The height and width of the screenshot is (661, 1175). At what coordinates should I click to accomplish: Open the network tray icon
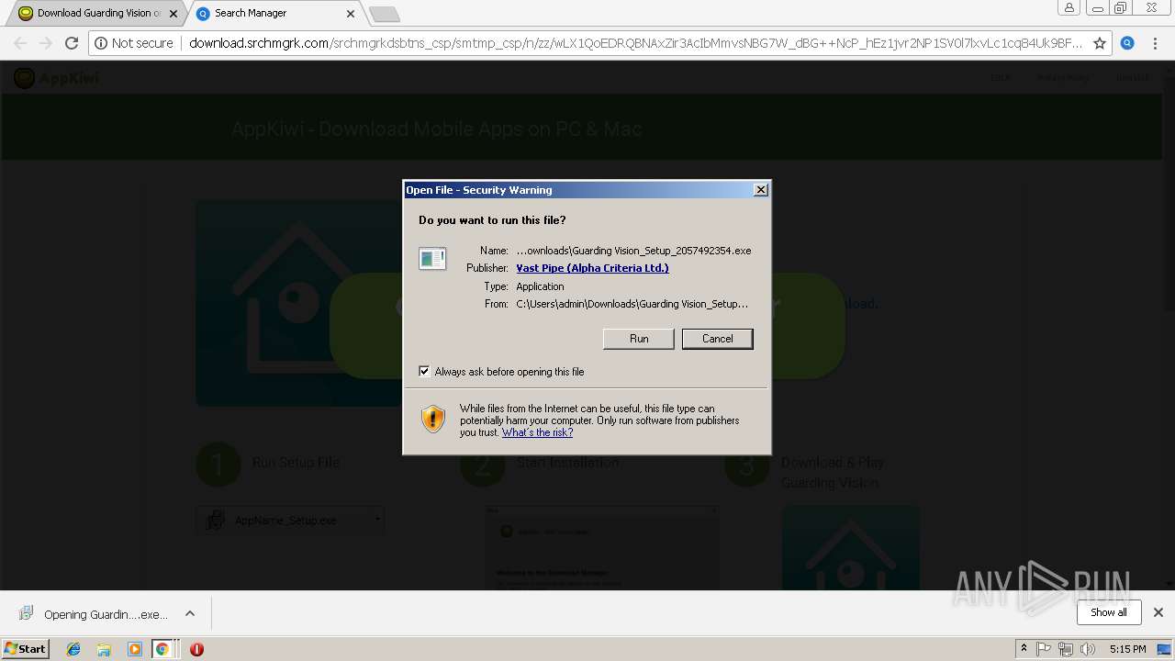click(x=1066, y=649)
